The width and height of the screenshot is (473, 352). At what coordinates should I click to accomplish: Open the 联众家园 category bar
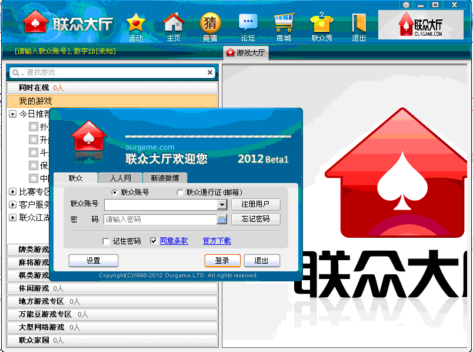(x=112, y=341)
